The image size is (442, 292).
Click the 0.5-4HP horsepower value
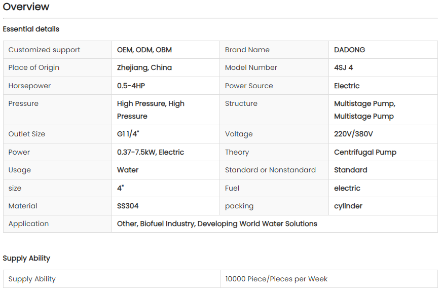coord(131,86)
